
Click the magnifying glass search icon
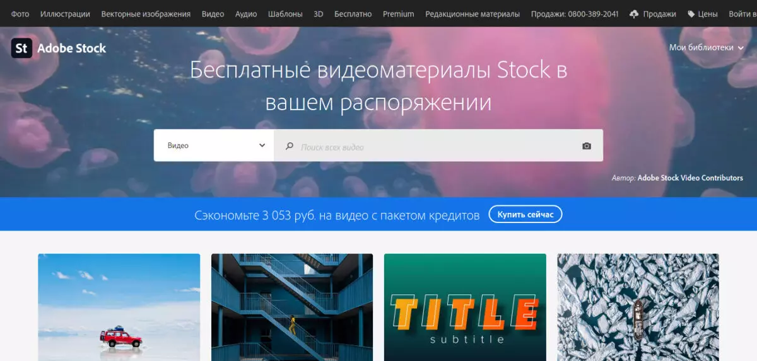290,146
